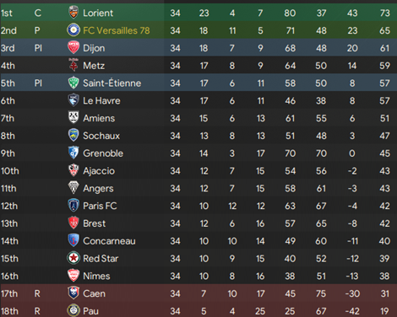
Task: Click the Grenoble club crest
Action: click(x=73, y=153)
